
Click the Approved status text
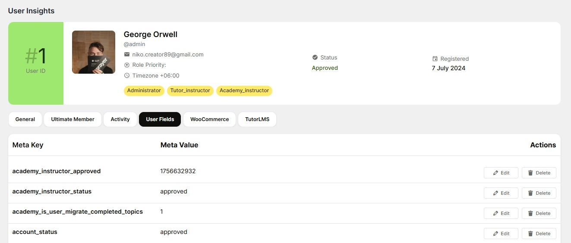325,68
